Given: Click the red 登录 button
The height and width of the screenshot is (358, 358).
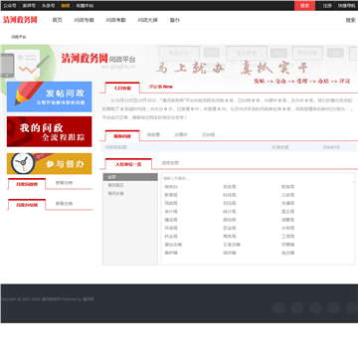Looking at the screenshot, I should click(x=304, y=6).
